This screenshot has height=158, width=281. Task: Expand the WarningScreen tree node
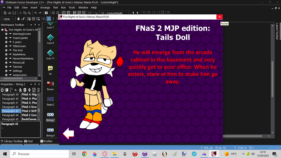click(6, 34)
